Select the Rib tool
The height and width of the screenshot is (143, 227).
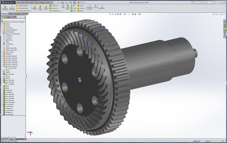point(73,6)
